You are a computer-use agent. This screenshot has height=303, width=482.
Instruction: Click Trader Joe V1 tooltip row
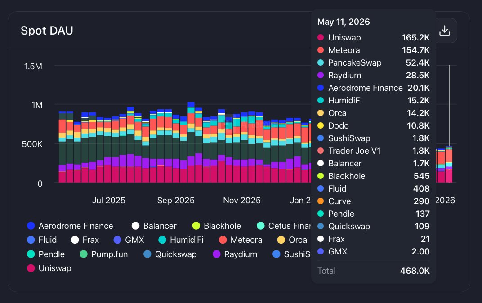coord(374,151)
